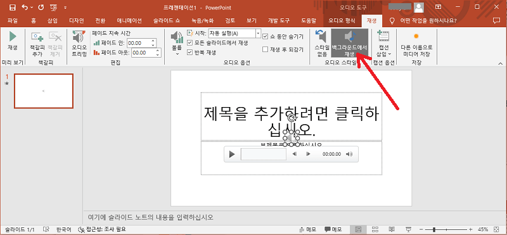Undo last action in quick access toolbar

[25, 7]
